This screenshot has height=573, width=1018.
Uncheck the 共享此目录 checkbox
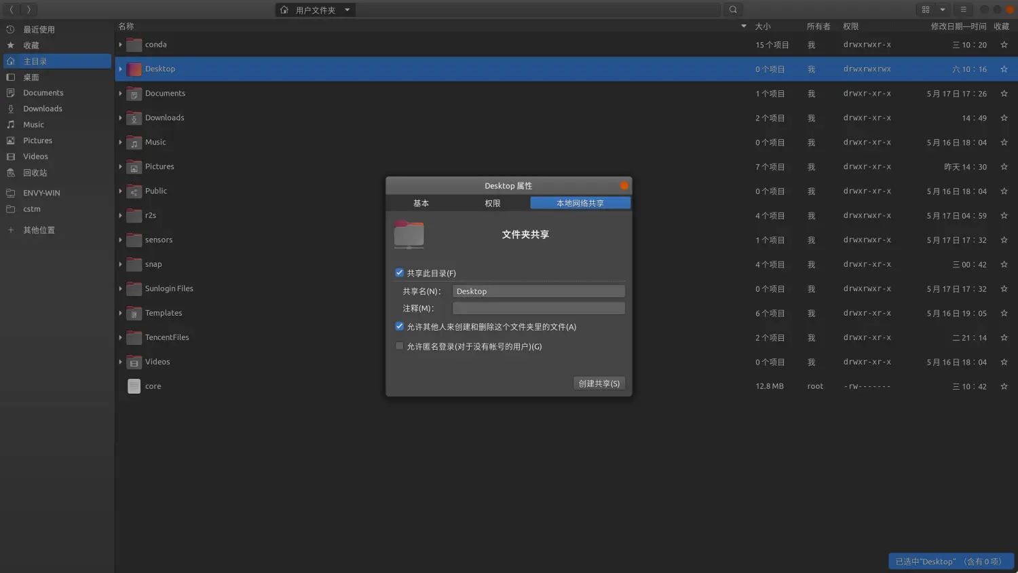pyautogui.click(x=400, y=273)
